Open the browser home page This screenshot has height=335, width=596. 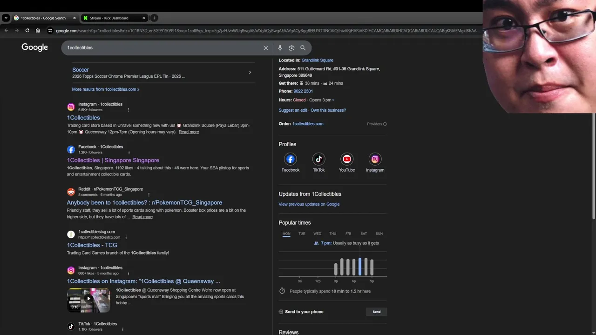tap(38, 31)
